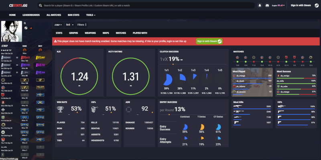Image resolution: width=321 pixels, height=160 pixels.
Task: Click the top weapon icon in Most Kills
Action: coord(237,106)
